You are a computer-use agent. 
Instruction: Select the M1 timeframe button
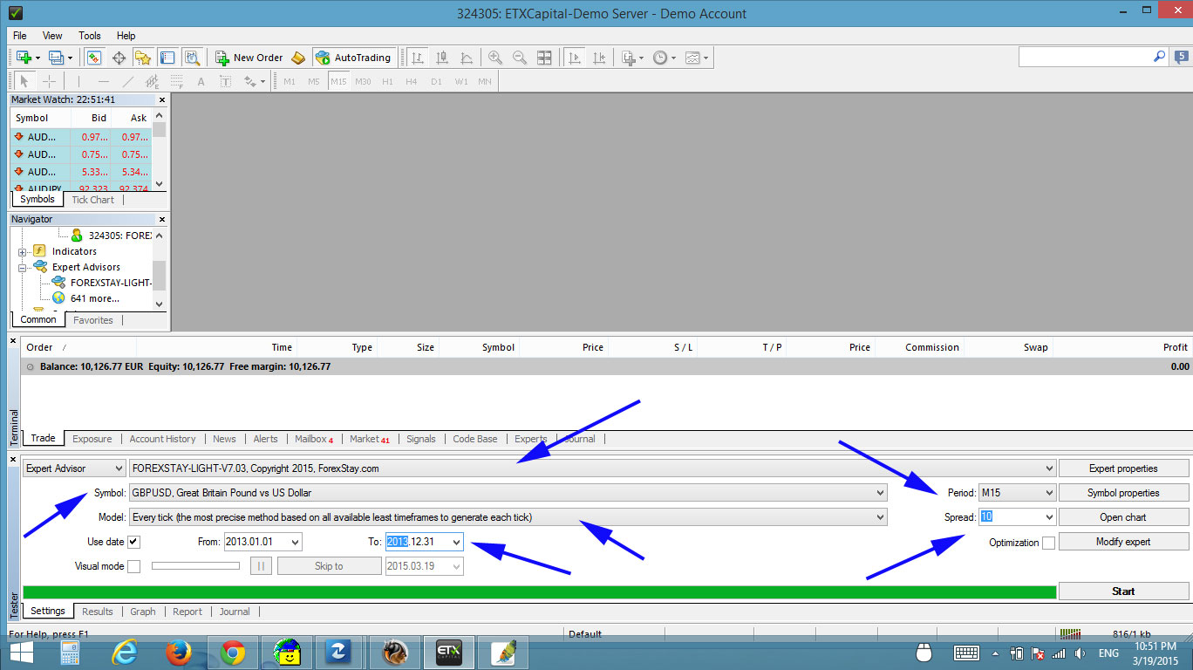tap(290, 81)
